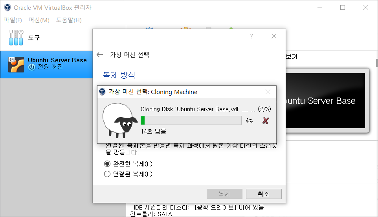Open the Tools (도구) icon

click(x=16, y=38)
